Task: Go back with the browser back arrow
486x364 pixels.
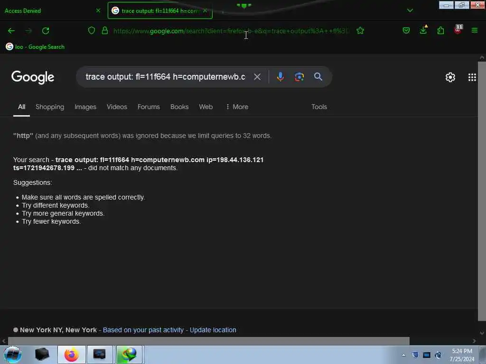Action: click(11, 31)
